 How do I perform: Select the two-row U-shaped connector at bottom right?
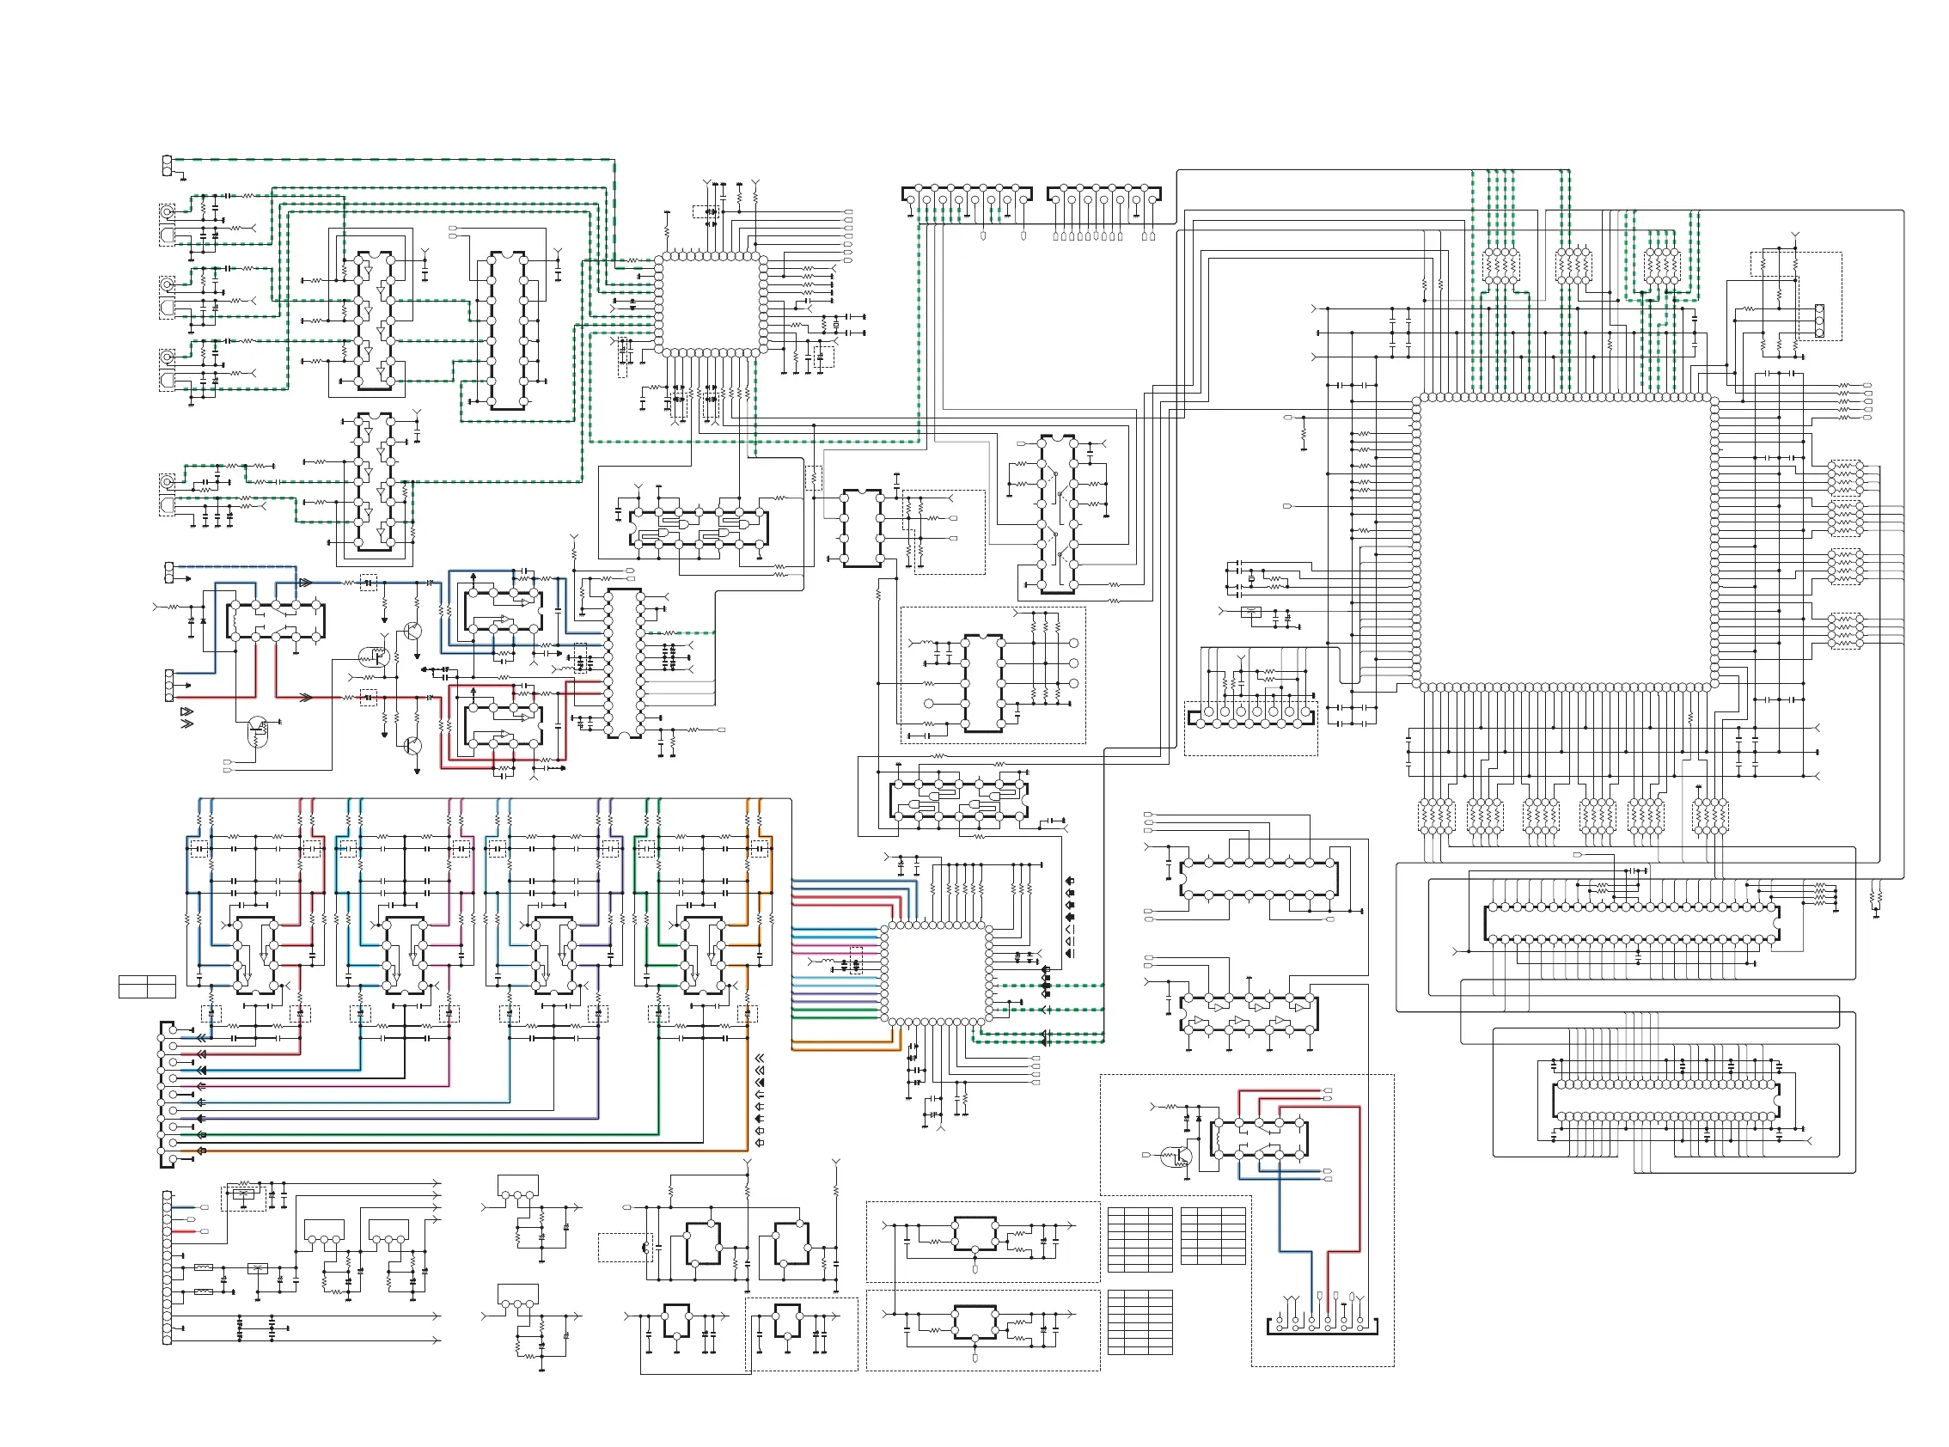(x=1322, y=1326)
